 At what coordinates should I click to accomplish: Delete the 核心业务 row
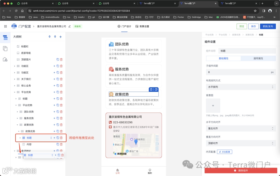[61, 86]
